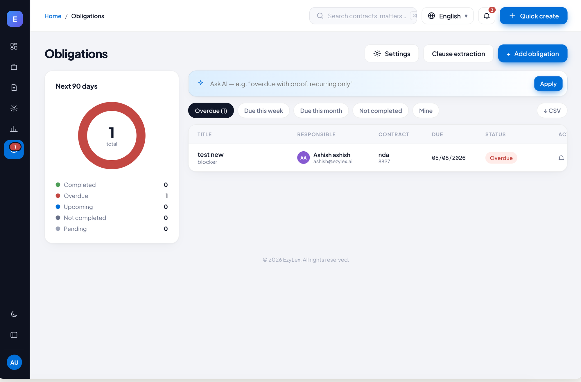Select the Due this week filter
This screenshot has width=581, height=382.
point(263,110)
